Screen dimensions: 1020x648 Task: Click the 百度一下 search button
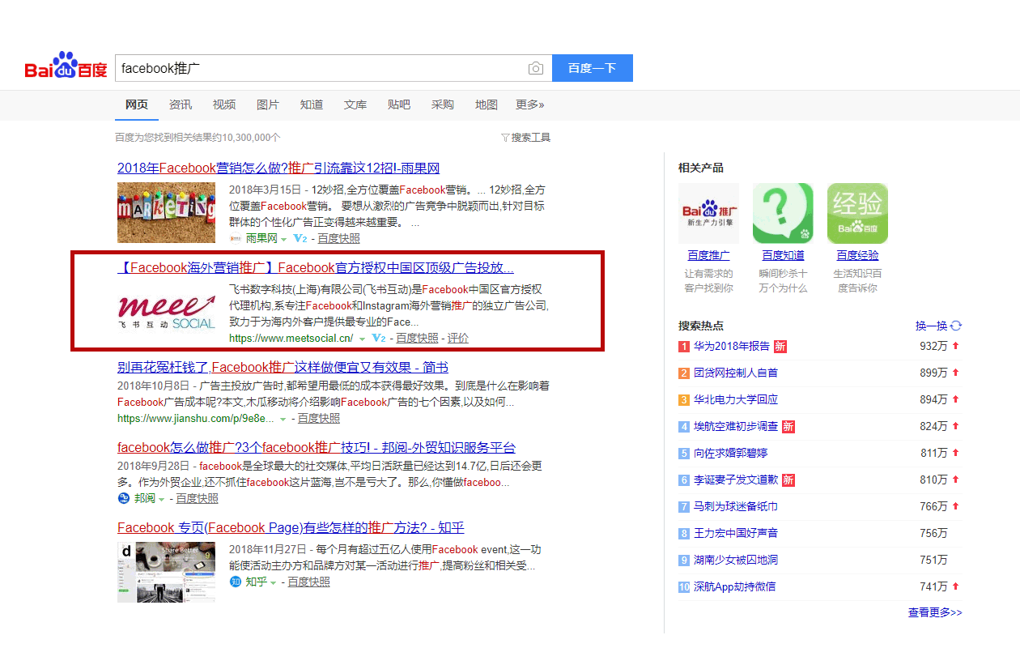593,69
